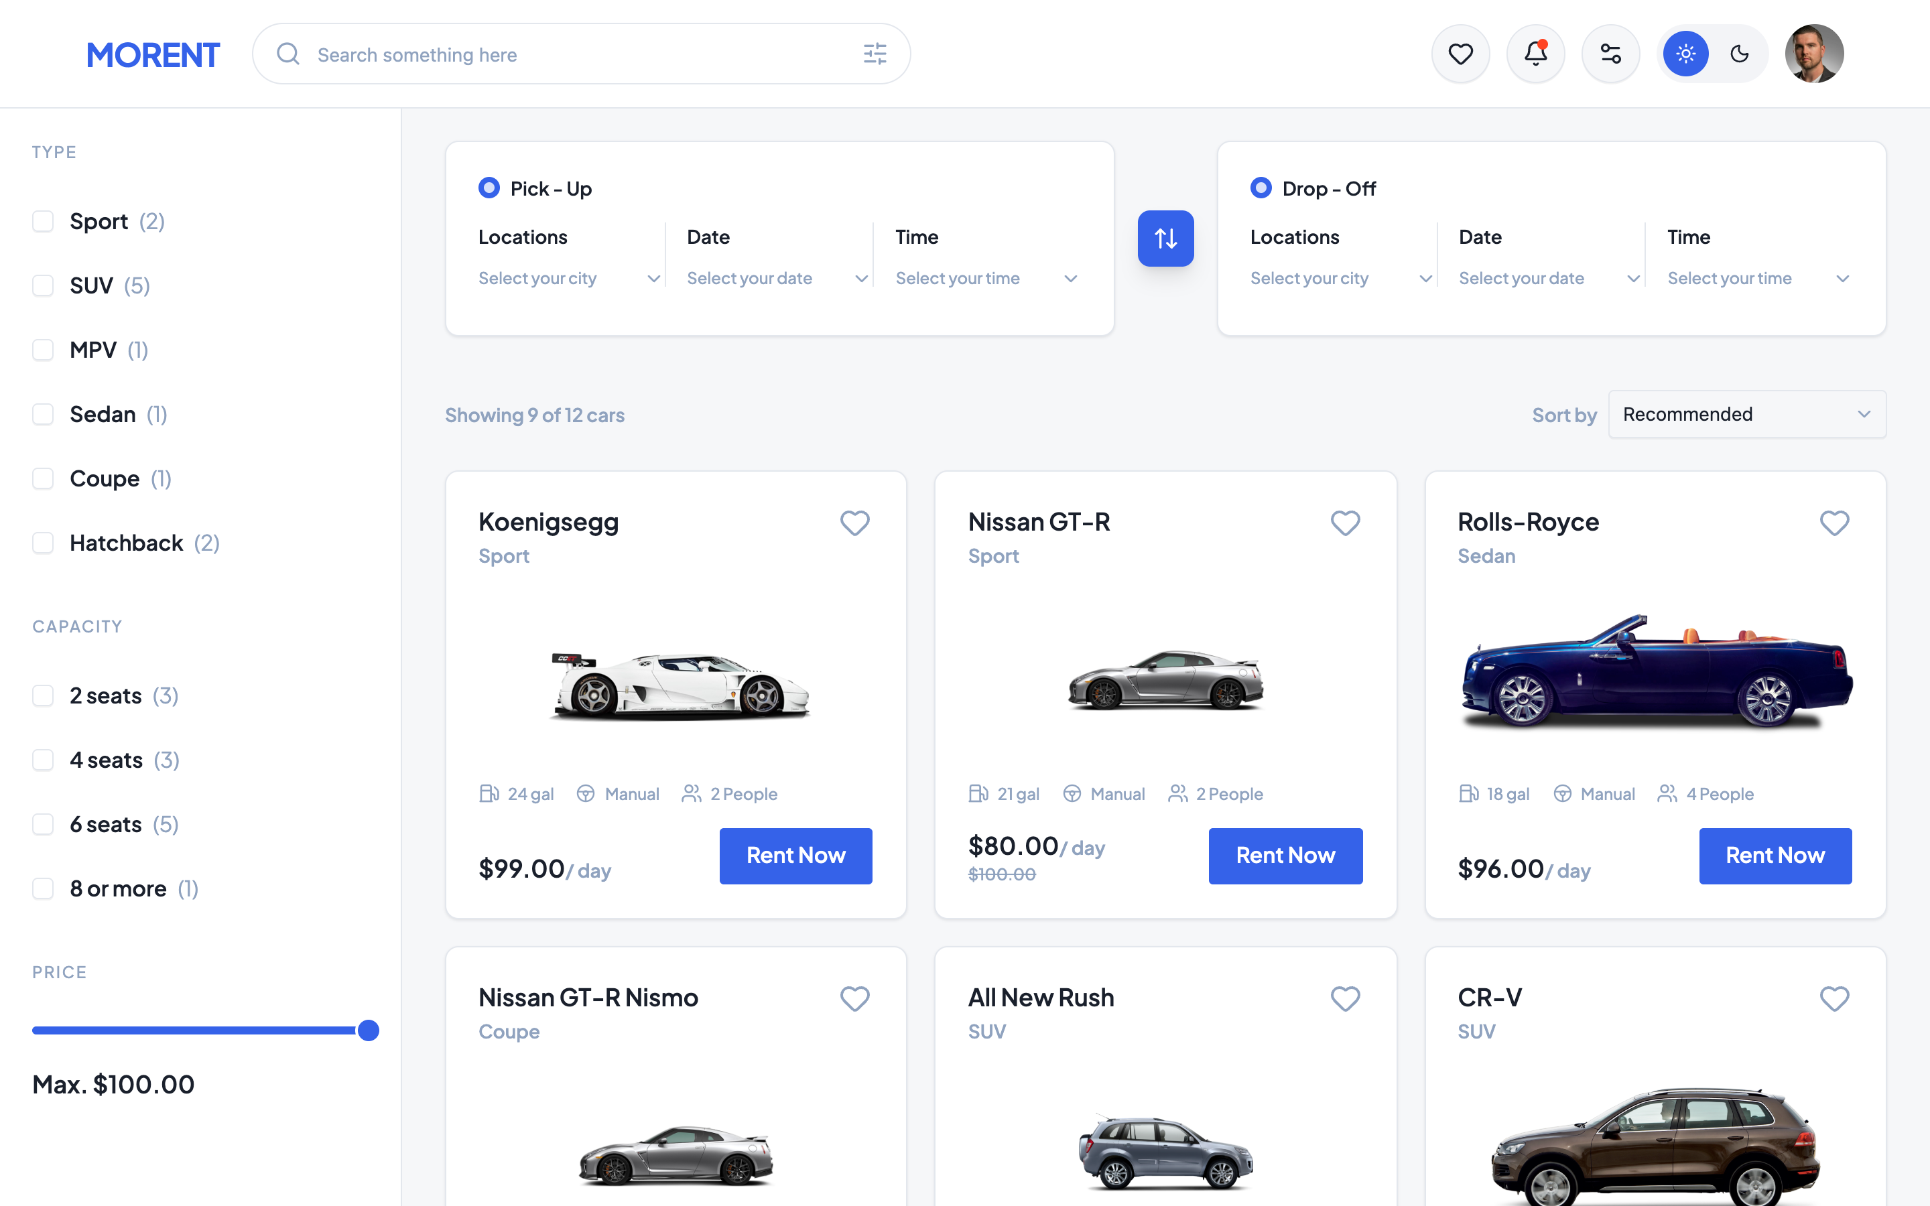Open Sort by Recommended dropdown

1746,414
